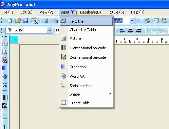Select Gradation tool in left sidebar
Image resolution: width=169 pixels, height=129 pixels.
pos(5,68)
